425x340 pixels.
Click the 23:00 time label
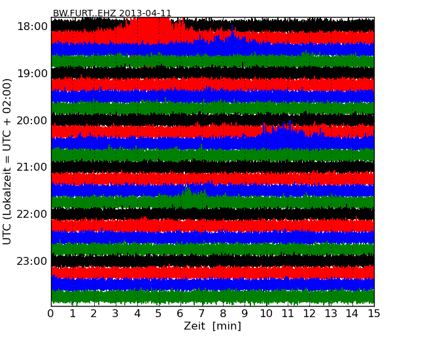(32, 261)
